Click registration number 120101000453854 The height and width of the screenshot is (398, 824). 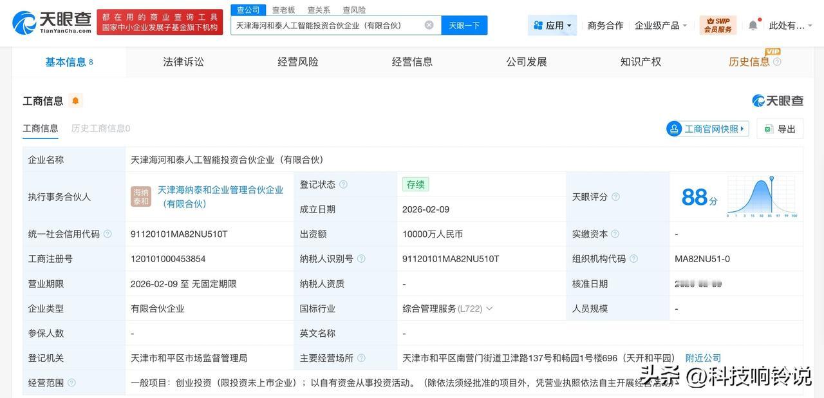(168, 259)
